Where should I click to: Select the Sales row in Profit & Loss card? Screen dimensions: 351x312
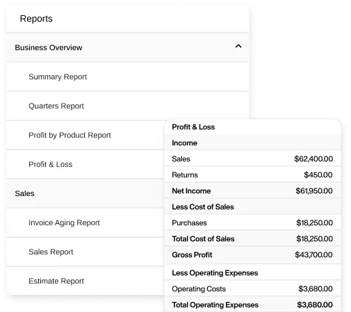point(252,159)
